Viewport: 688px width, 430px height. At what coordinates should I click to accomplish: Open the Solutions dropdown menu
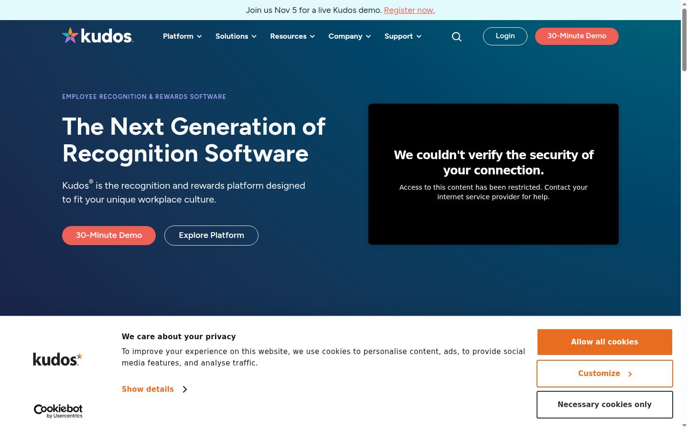coord(236,36)
